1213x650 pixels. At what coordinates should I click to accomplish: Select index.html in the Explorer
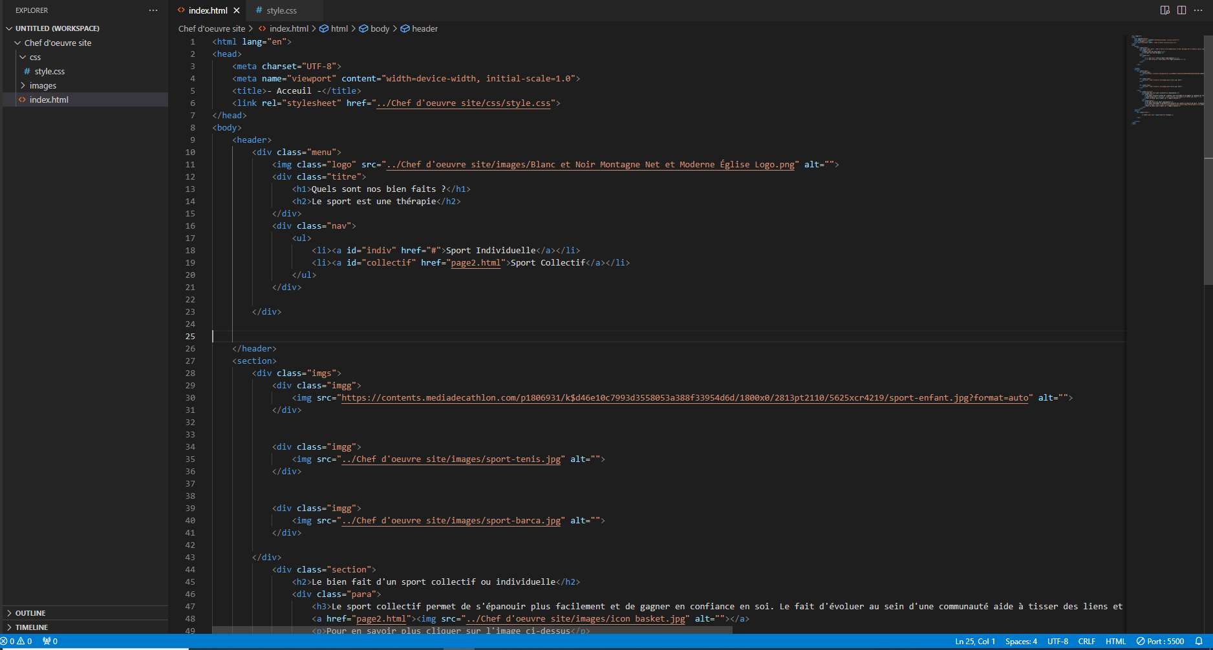(x=50, y=100)
